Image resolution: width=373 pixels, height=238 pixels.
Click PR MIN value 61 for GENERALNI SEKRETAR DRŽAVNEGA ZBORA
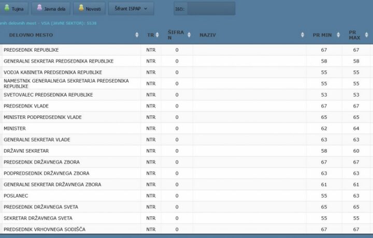click(324, 184)
